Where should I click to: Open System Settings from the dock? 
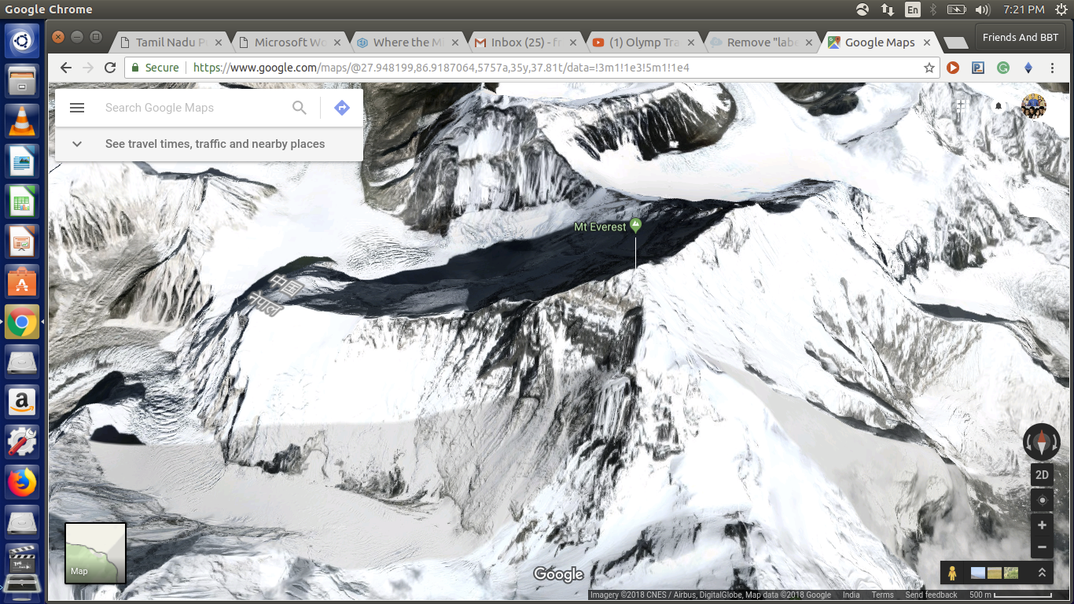pyautogui.click(x=22, y=442)
